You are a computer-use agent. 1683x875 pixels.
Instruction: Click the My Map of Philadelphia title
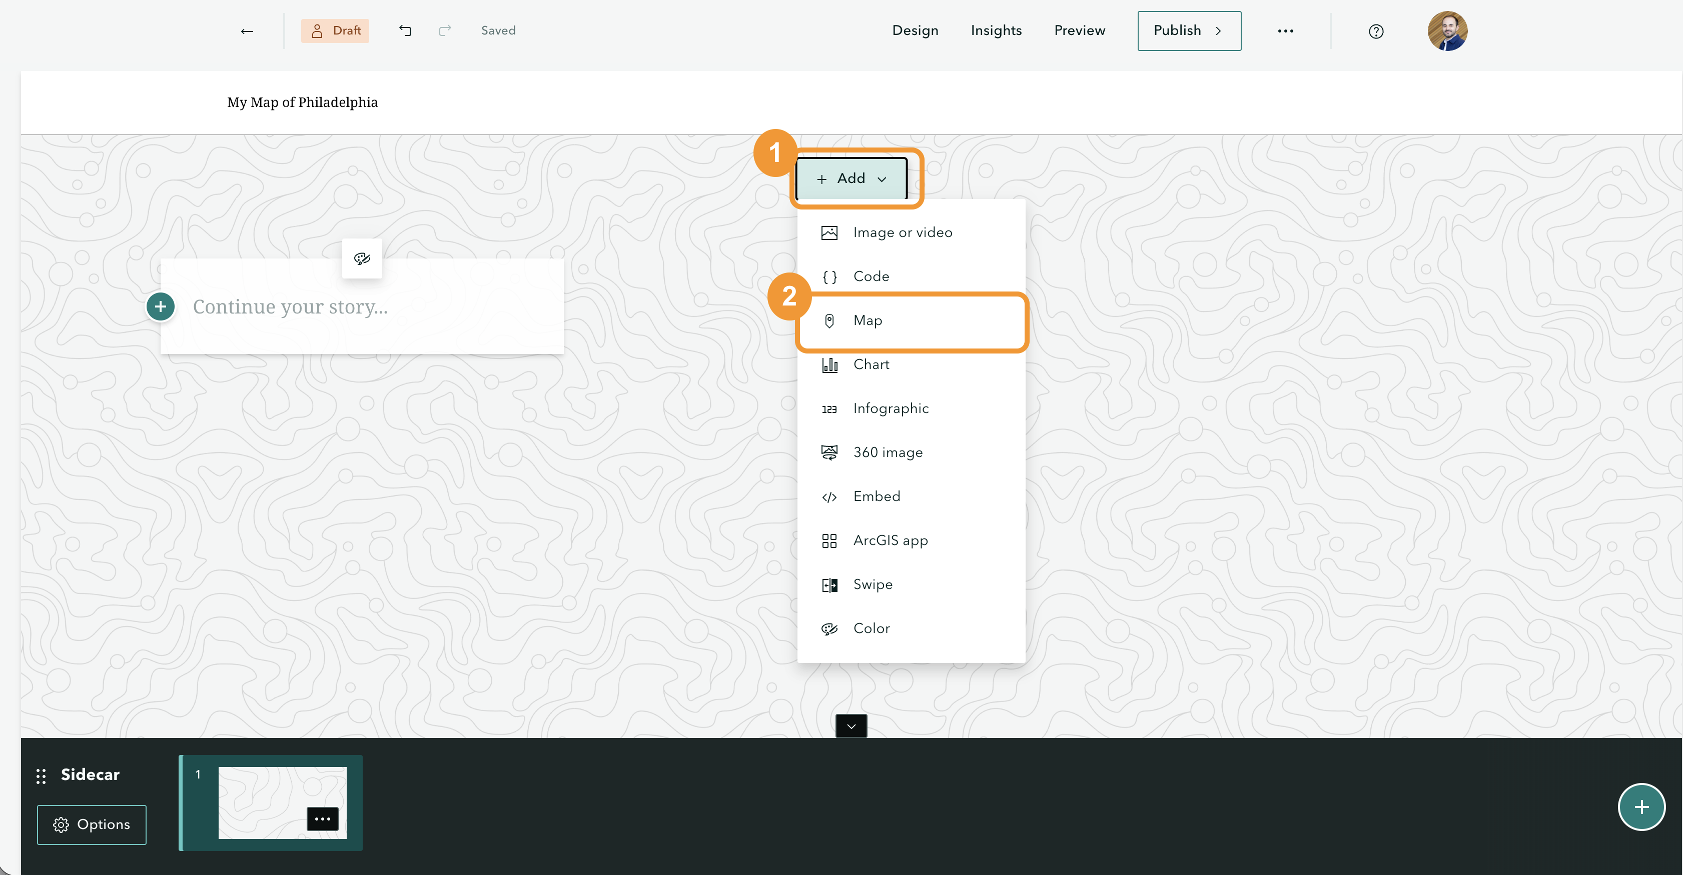pos(303,102)
